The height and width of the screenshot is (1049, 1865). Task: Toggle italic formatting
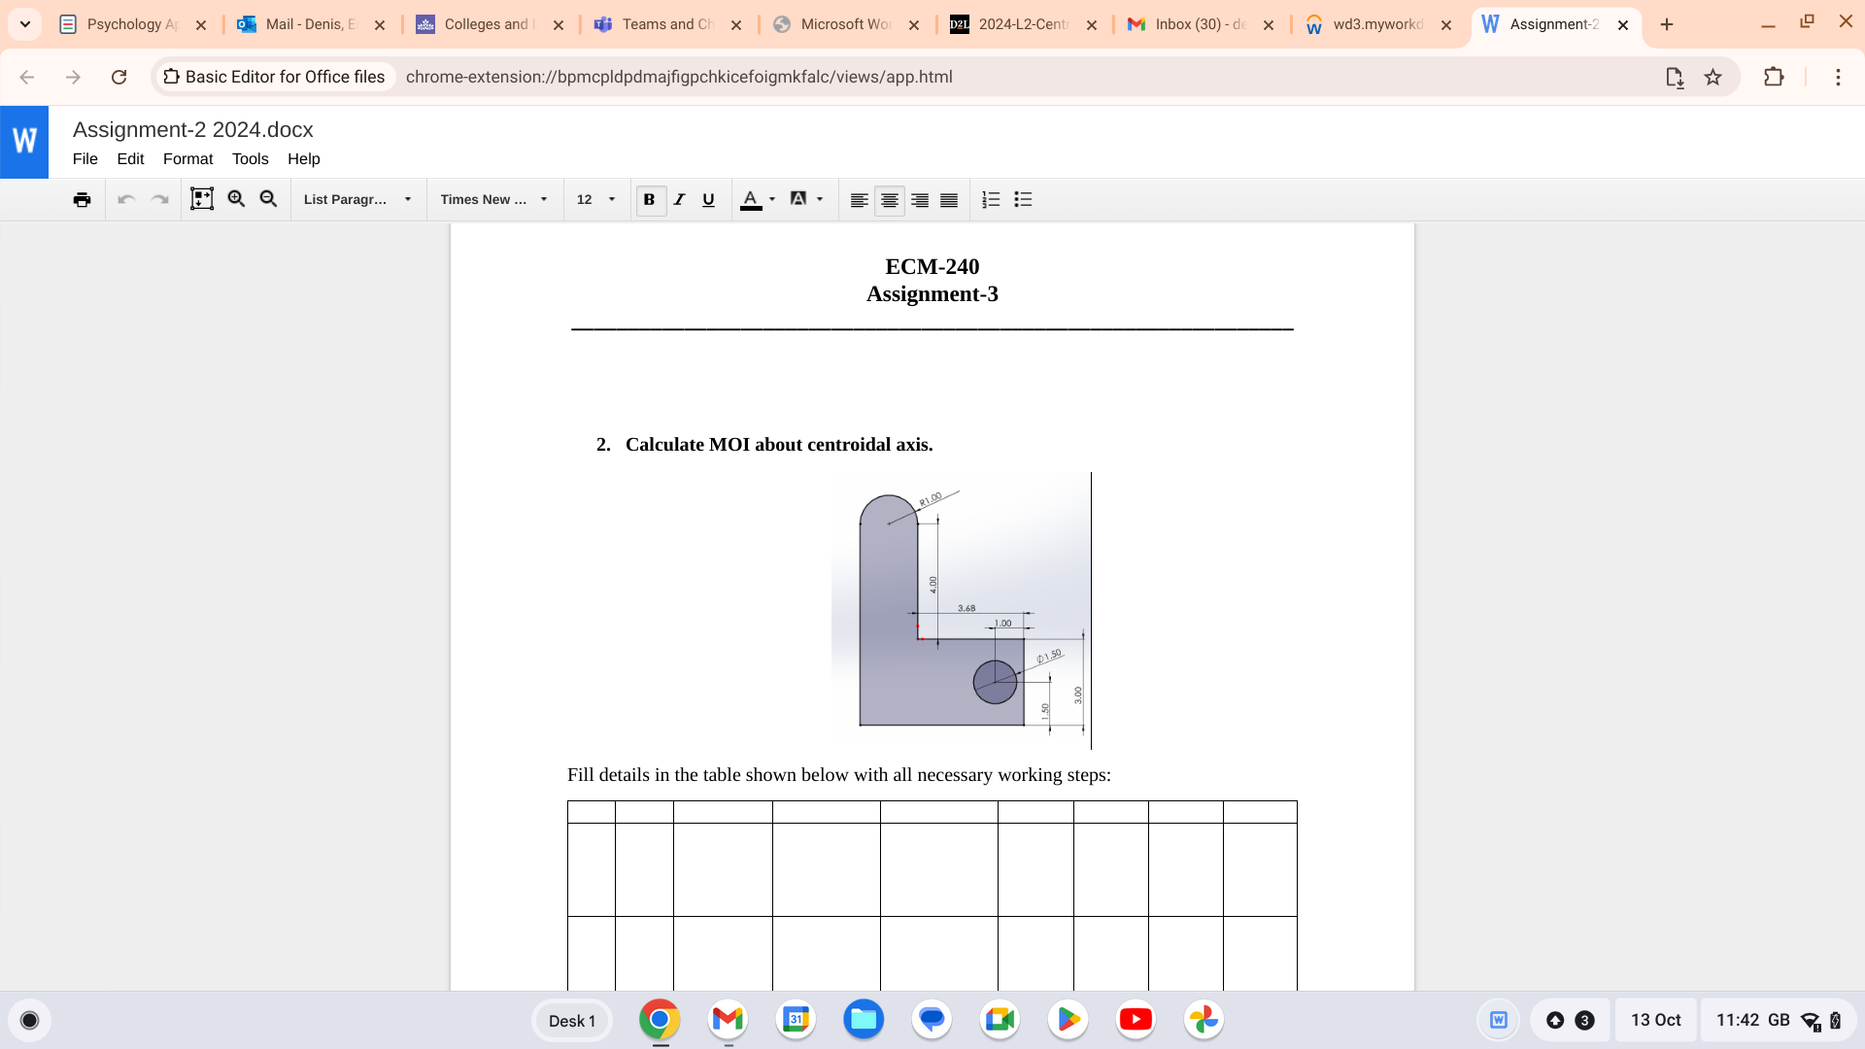[x=679, y=199]
